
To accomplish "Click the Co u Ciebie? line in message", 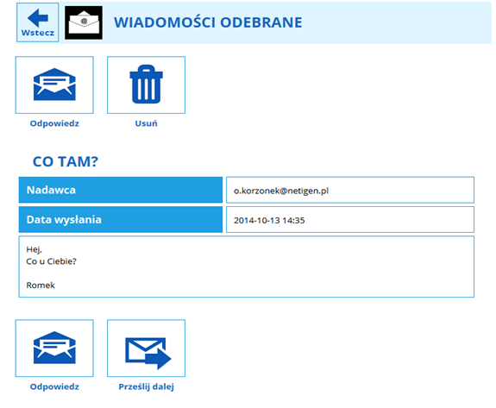I will (51, 261).
